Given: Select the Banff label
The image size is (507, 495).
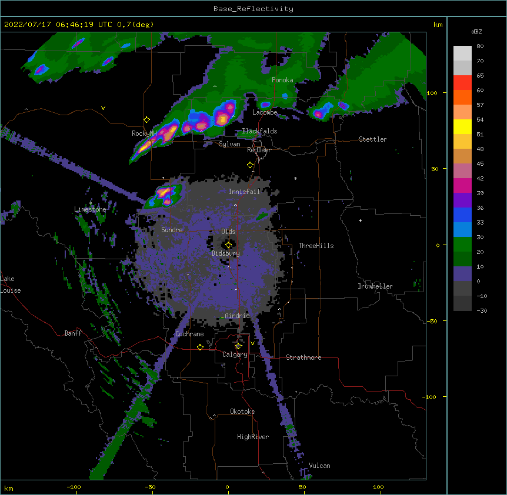Looking at the screenshot, I should point(73,333).
